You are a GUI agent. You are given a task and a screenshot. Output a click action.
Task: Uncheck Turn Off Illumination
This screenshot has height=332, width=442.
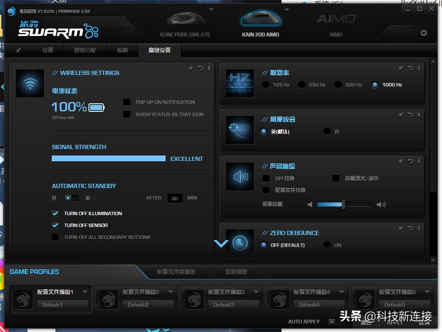pos(55,213)
